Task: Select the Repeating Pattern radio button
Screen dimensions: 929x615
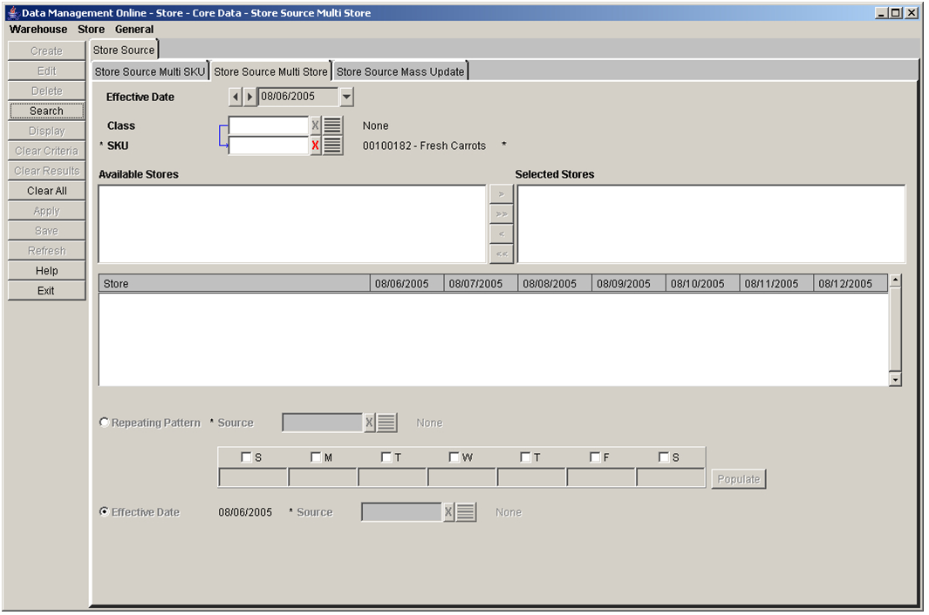Action: 105,422
